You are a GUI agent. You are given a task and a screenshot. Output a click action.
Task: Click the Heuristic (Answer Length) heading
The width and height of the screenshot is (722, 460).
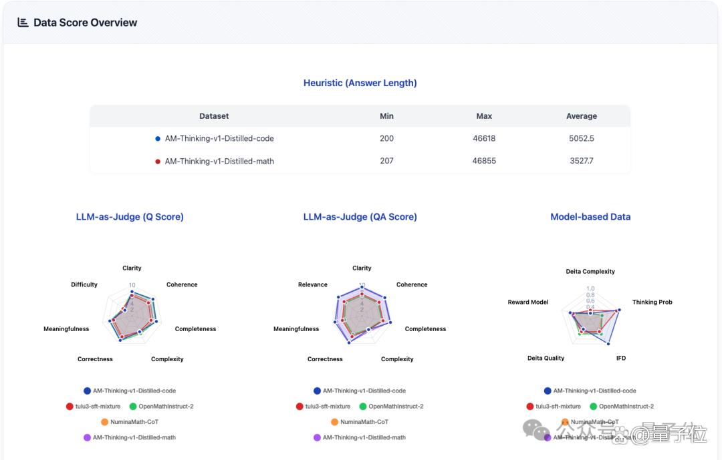(x=360, y=83)
